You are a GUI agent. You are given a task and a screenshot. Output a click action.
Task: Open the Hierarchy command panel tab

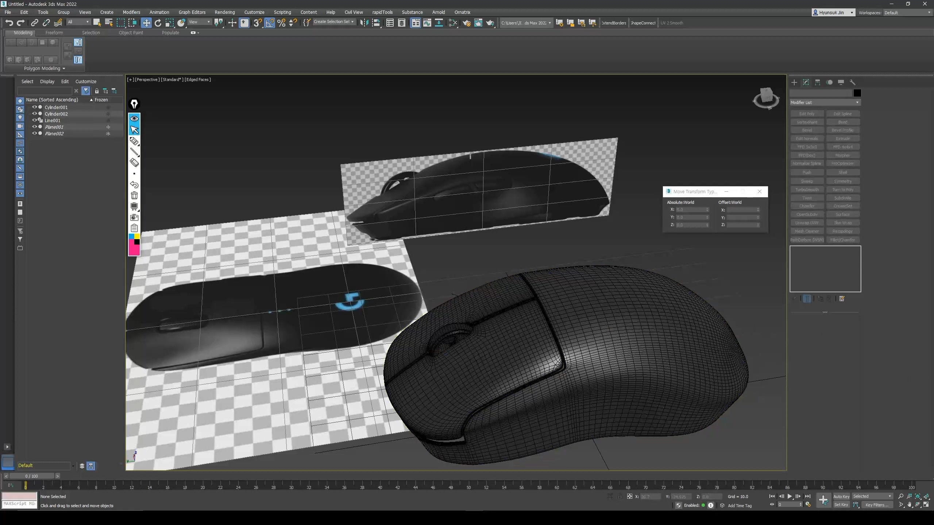818,82
